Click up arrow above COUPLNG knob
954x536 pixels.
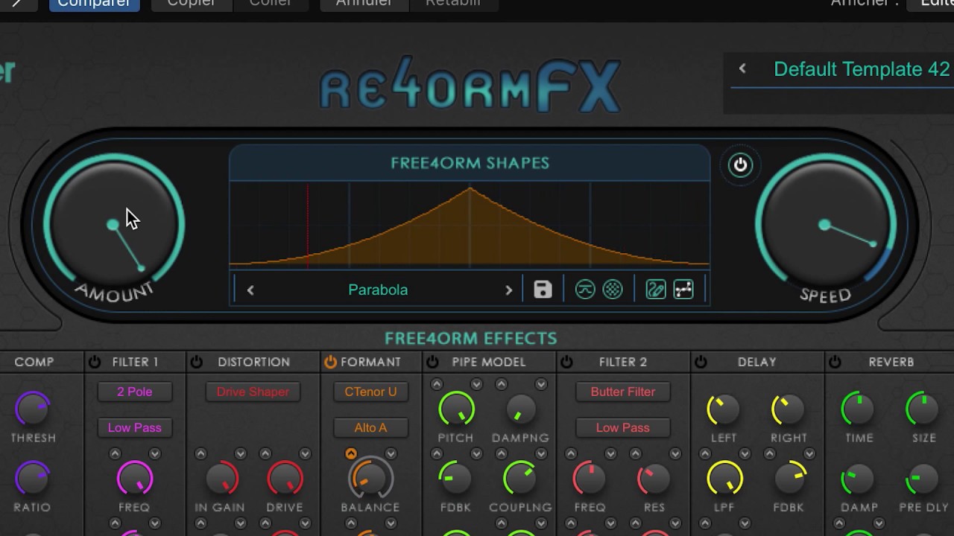(502, 453)
